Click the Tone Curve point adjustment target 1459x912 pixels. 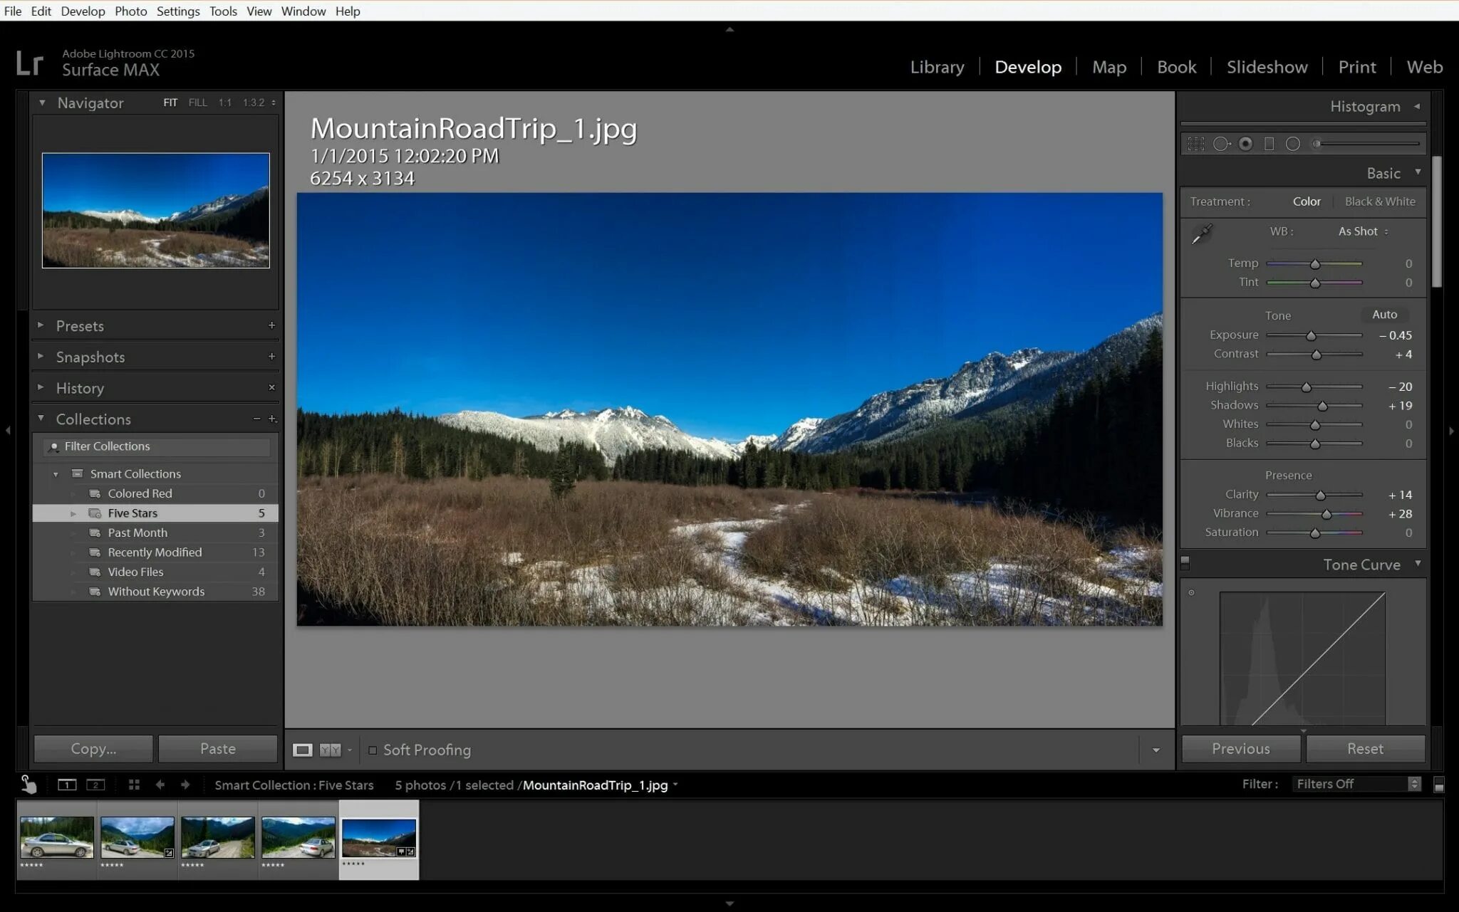coord(1191,592)
